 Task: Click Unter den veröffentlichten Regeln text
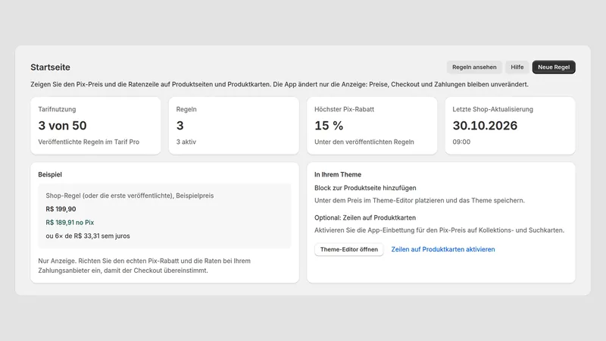[x=364, y=142]
